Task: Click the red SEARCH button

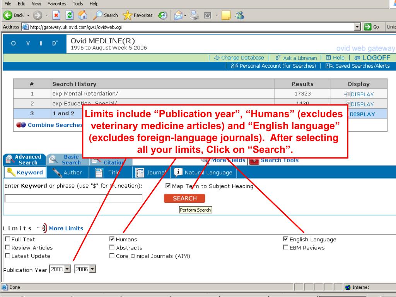Action: [184, 198]
